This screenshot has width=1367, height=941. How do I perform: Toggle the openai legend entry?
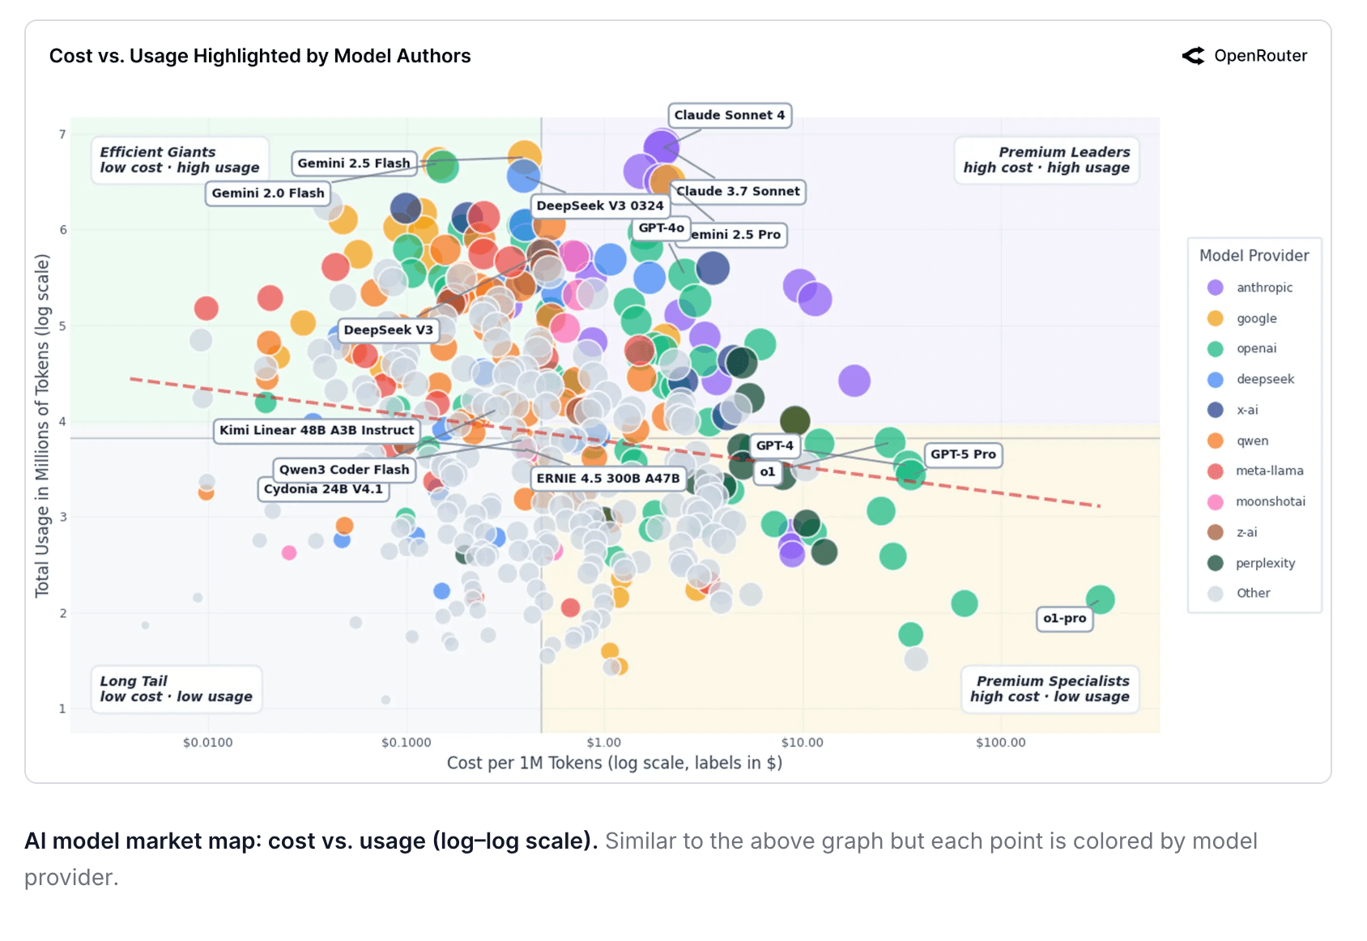click(1256, 348)
